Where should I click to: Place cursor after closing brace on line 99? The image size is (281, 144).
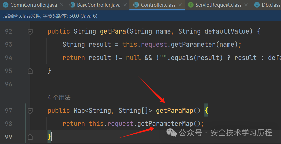tap(52, 137)
